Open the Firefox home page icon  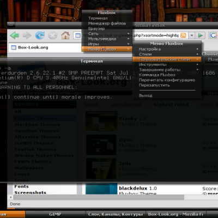click(65, 35)
